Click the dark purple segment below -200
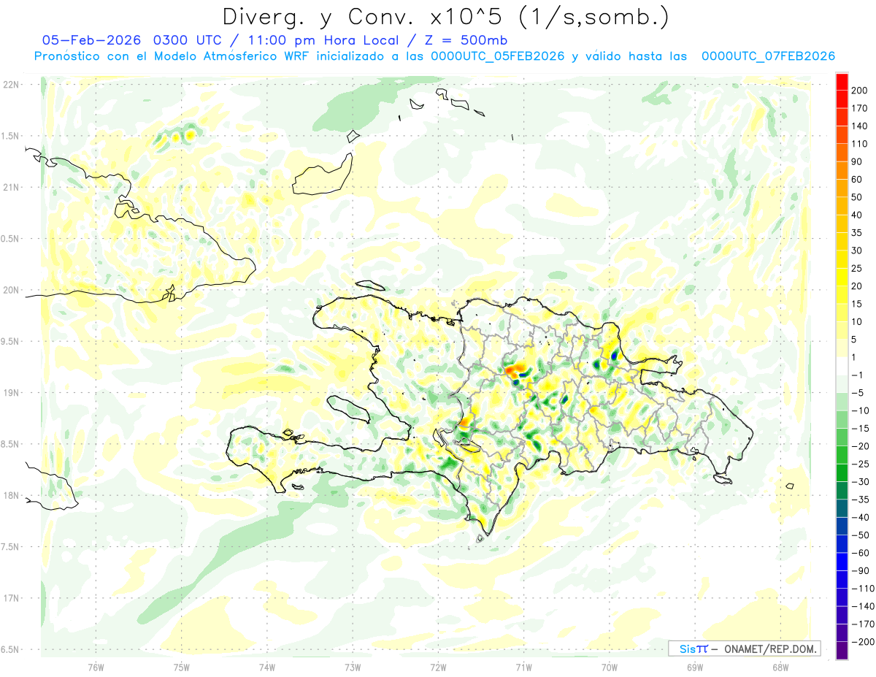This screenshot has width=876, height=677. 842,650
